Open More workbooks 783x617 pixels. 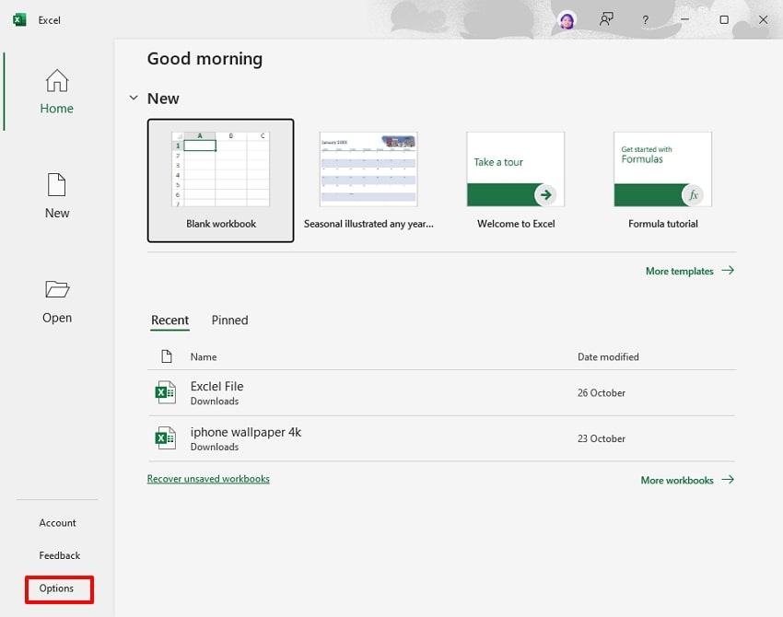tap(679, 480)
